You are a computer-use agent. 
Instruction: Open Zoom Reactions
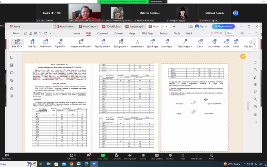[x=170, y=157]
